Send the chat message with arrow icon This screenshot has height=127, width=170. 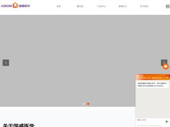pyautogui.click(x=167, y=121)
